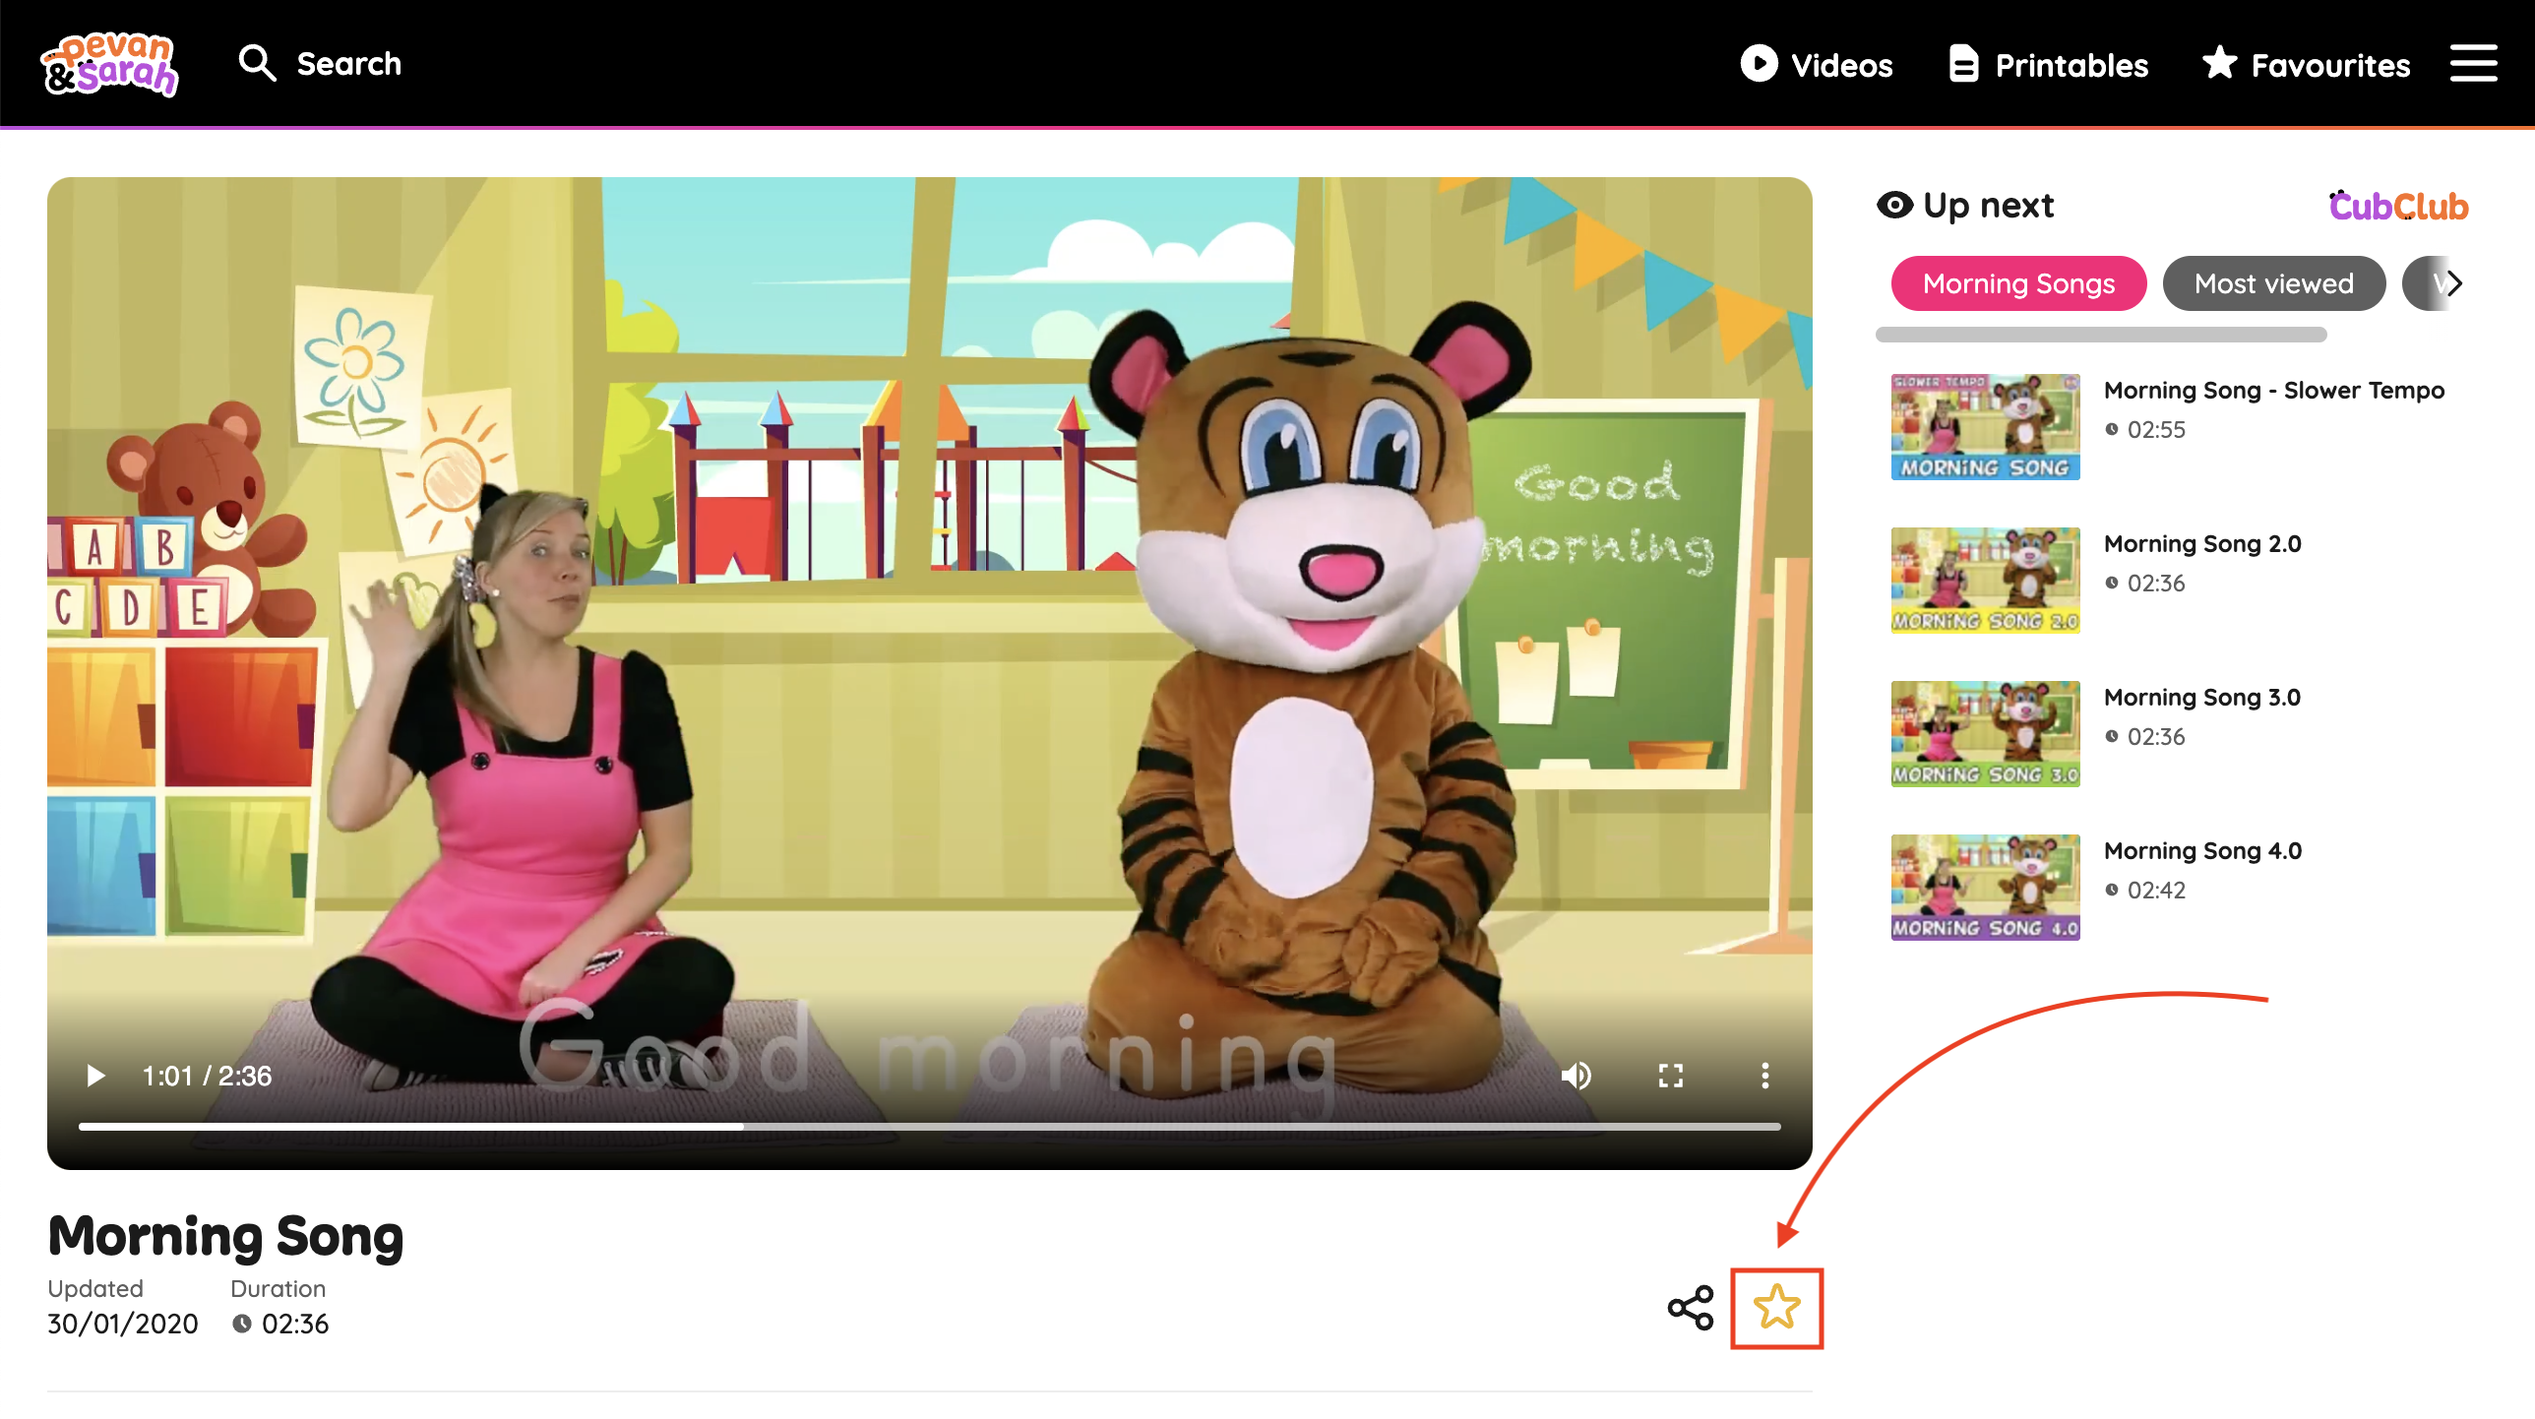Open the Pevan & Sarah logo home link

pyautogui.click(x=109, y=64)
